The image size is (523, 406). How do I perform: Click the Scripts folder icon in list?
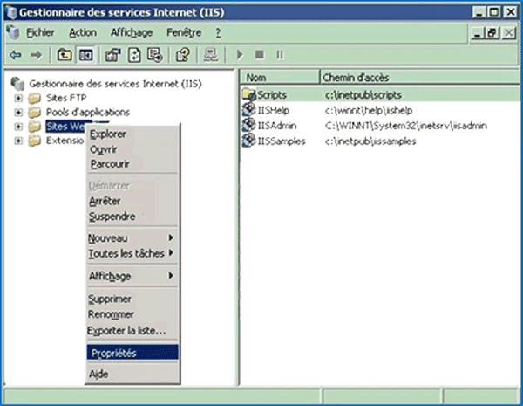248,94
